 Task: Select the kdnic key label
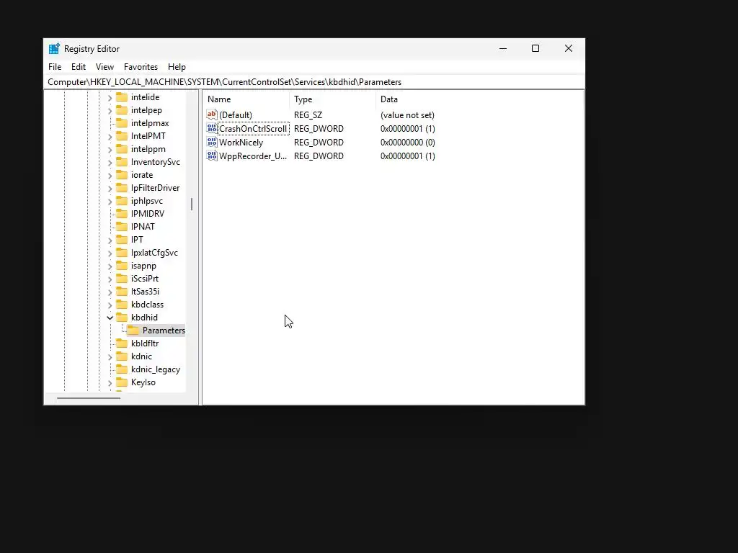point(141,356)
